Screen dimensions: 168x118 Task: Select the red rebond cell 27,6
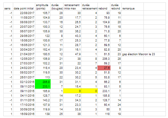[x=104, y=68]
